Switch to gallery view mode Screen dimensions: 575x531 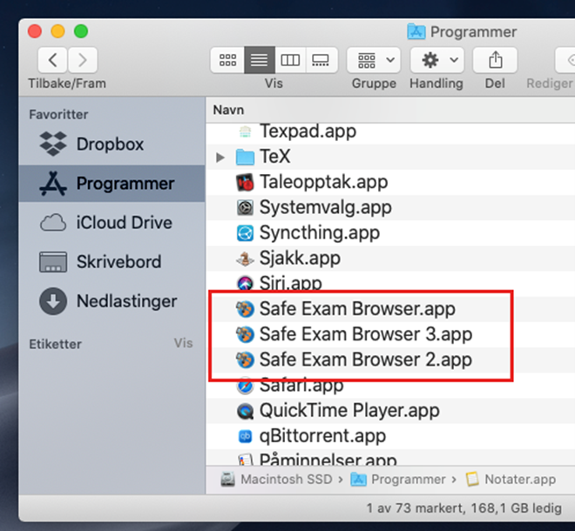(x=321, y=60)
